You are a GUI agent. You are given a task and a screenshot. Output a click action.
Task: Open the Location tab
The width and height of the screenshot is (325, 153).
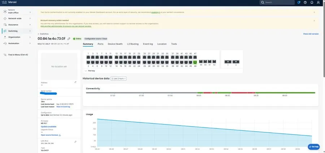pyautogui.click(x=162, y=44)
